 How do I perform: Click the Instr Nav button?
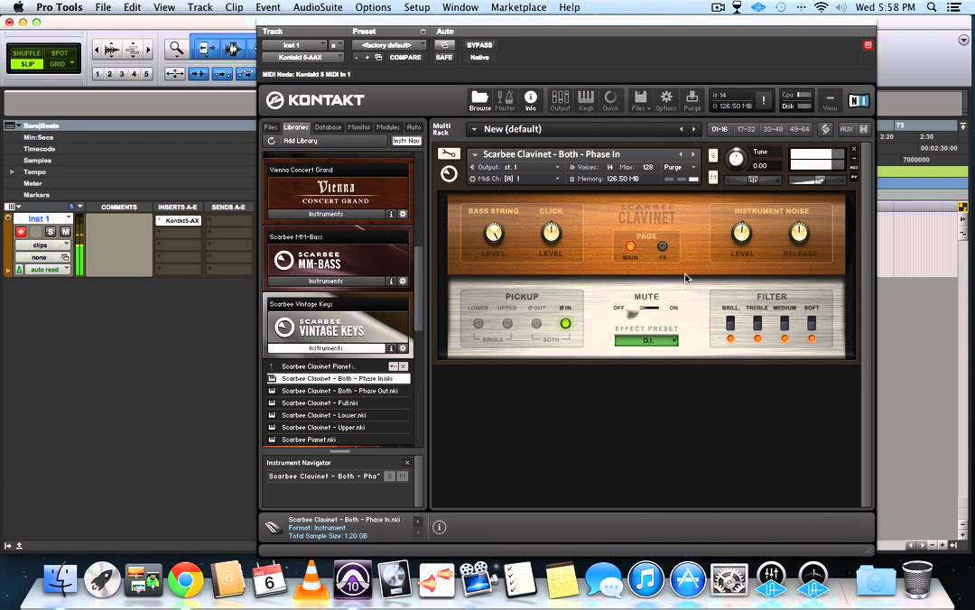[x=406, y=141]
